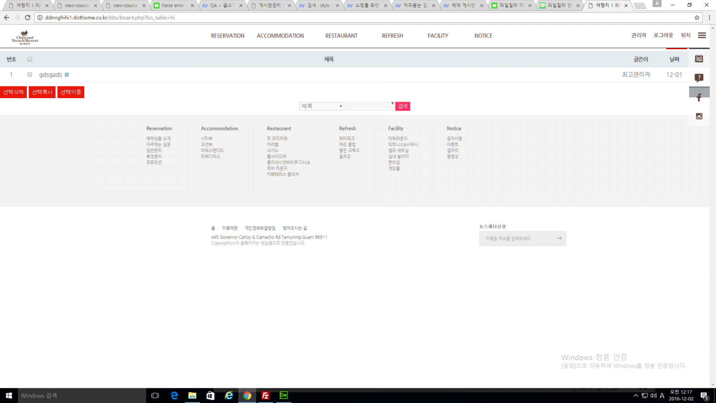Open the NOTICE menu
This screenshot has height=403, width=716.
pos(483,36)
